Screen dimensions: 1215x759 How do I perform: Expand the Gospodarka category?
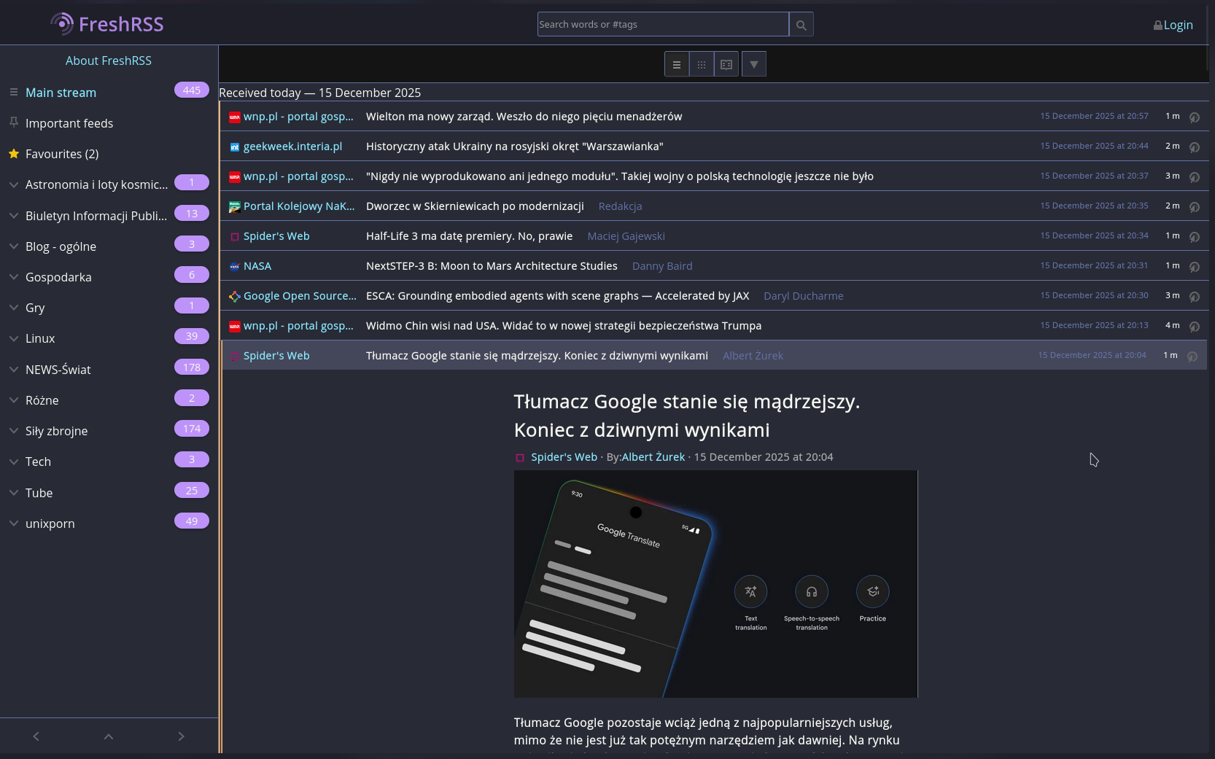(x=13, y=277)
